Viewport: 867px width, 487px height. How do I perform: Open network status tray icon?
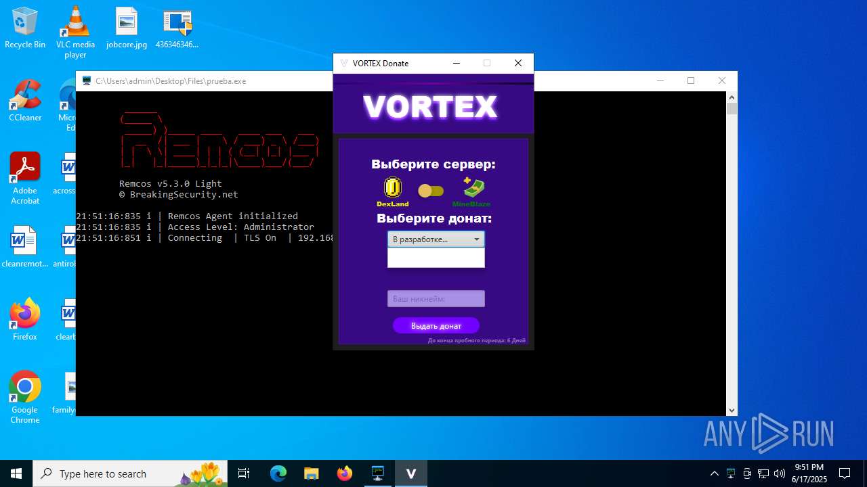(x=763, y=473)
